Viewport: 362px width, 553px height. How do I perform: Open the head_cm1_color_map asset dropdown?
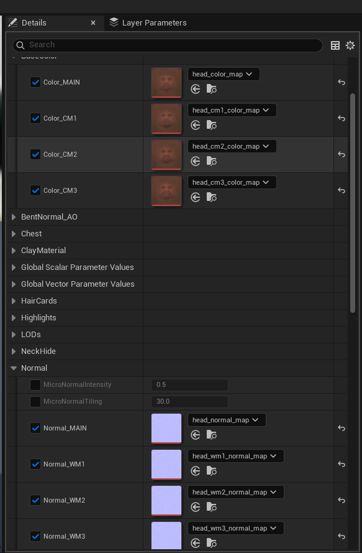click(232, 110)
